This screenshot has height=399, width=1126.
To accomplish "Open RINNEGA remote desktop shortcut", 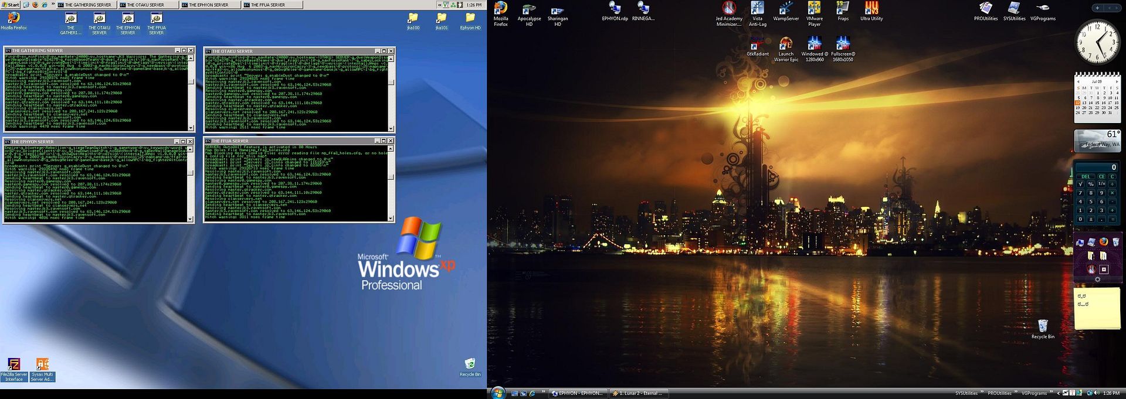I will pos(643,12).
